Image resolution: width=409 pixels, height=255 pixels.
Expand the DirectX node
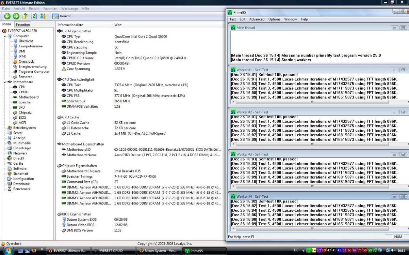[x=5, y=158]
